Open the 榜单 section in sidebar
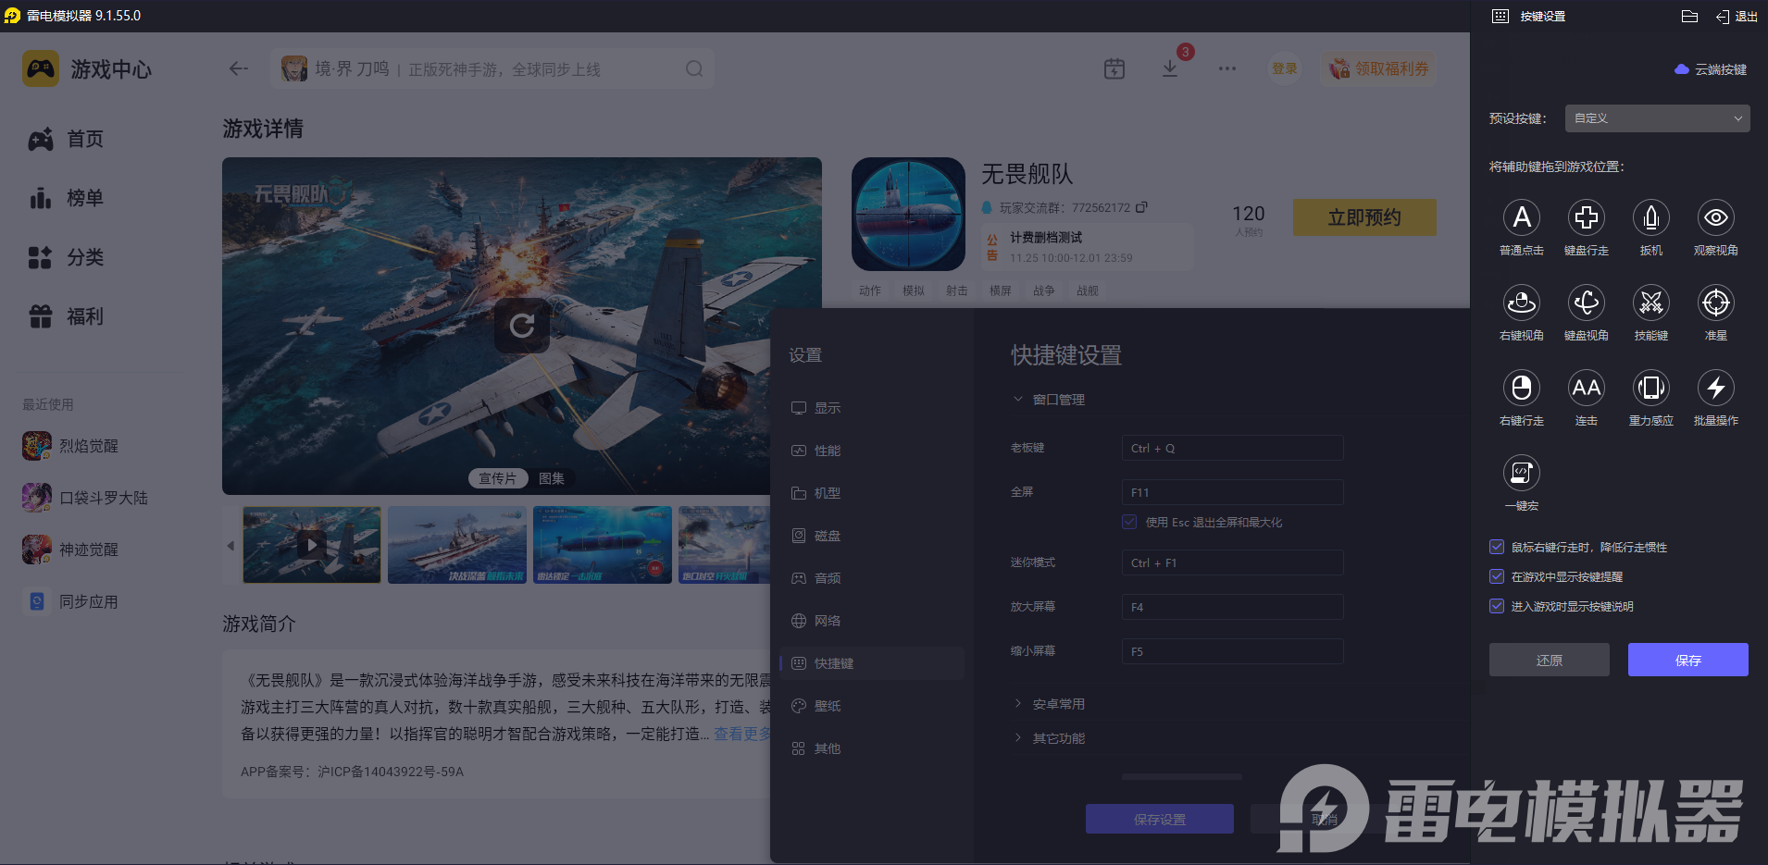Screen dimensions: 1768x865 click(84, 198)
